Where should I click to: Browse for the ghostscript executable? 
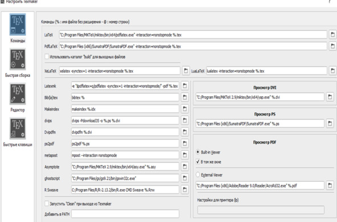click(x=185, y=178)
